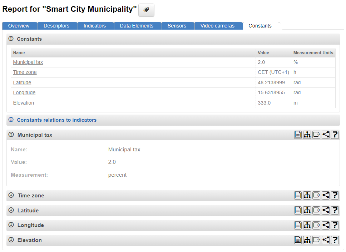Collapse the Municipal tax details panel
346x252 pixels.
(11, 135)
